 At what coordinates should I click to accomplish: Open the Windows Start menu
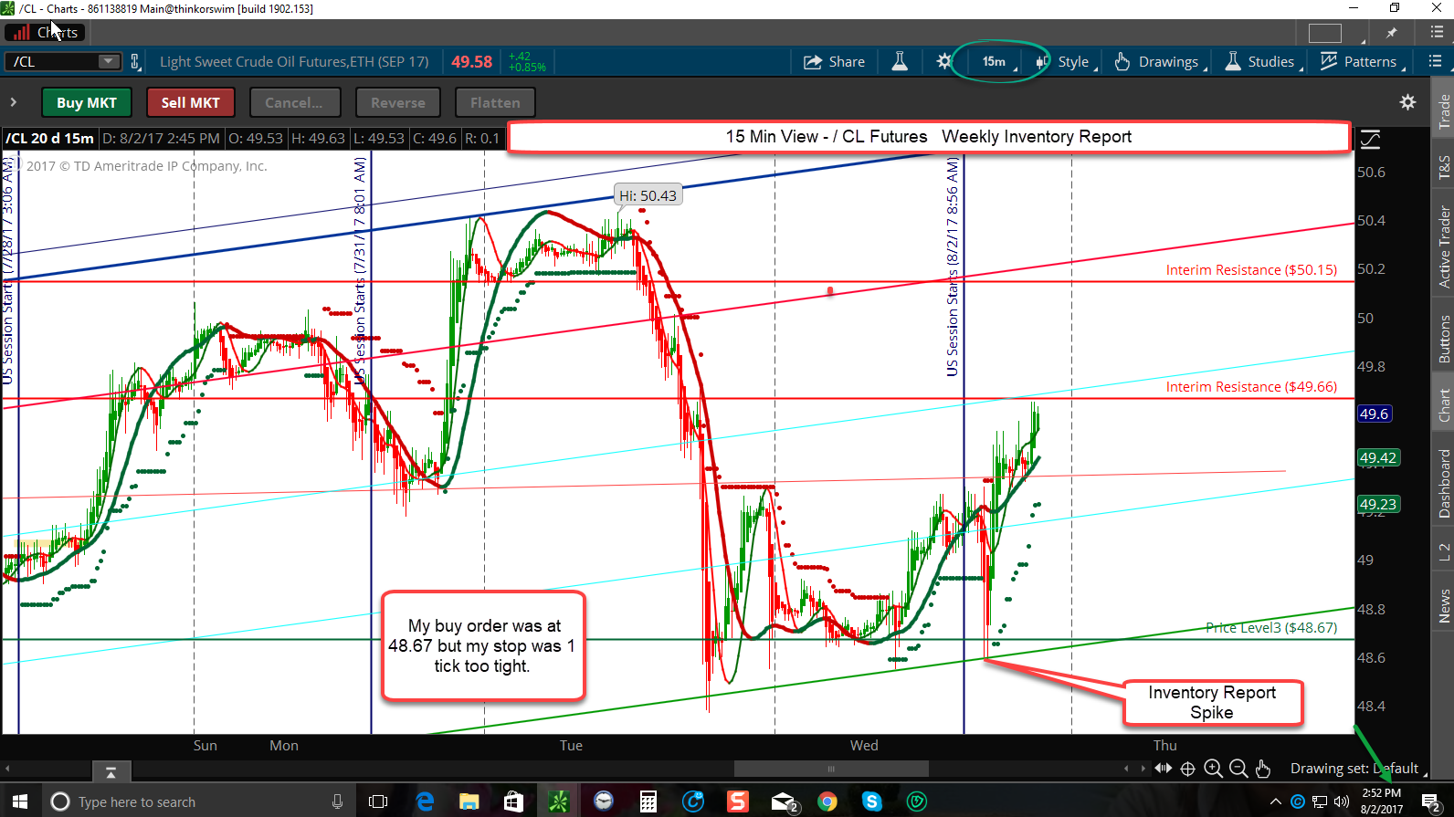19,801
